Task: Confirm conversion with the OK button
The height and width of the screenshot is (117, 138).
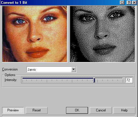Action: click(x=77, y=110)
